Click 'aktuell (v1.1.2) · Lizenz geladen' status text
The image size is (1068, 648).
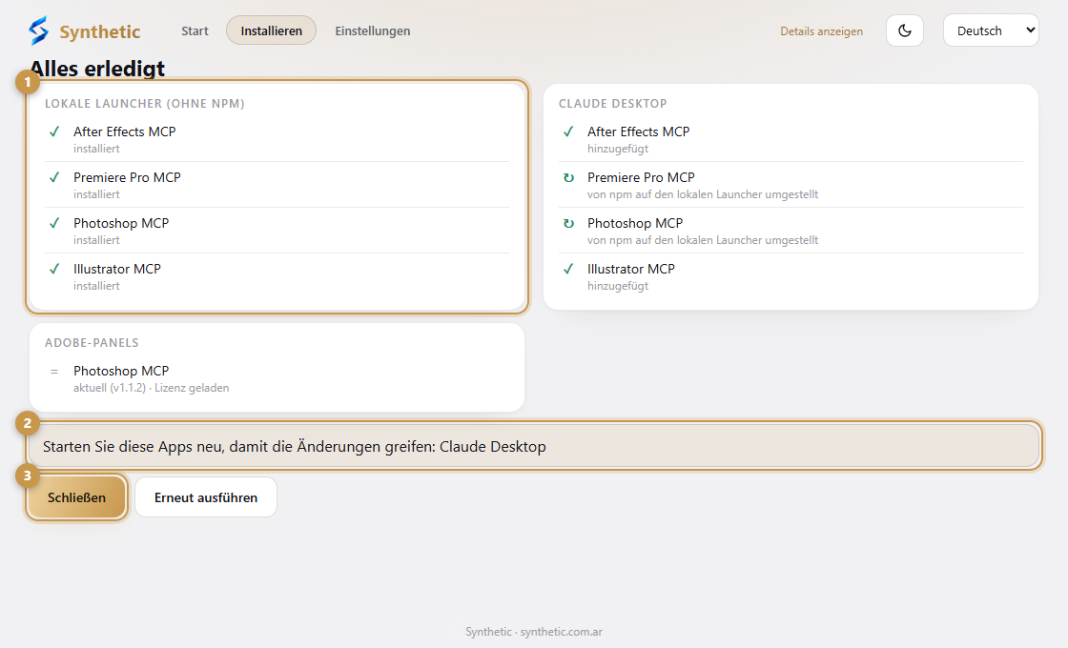click(152, 388)
